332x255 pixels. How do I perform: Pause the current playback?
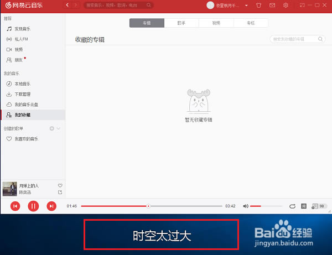[33, 206]
